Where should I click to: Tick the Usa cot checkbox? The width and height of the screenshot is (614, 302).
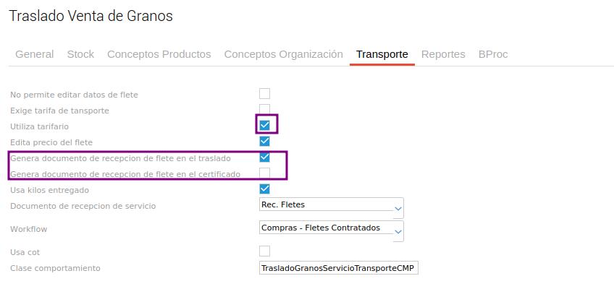click(x=264, y=251)
